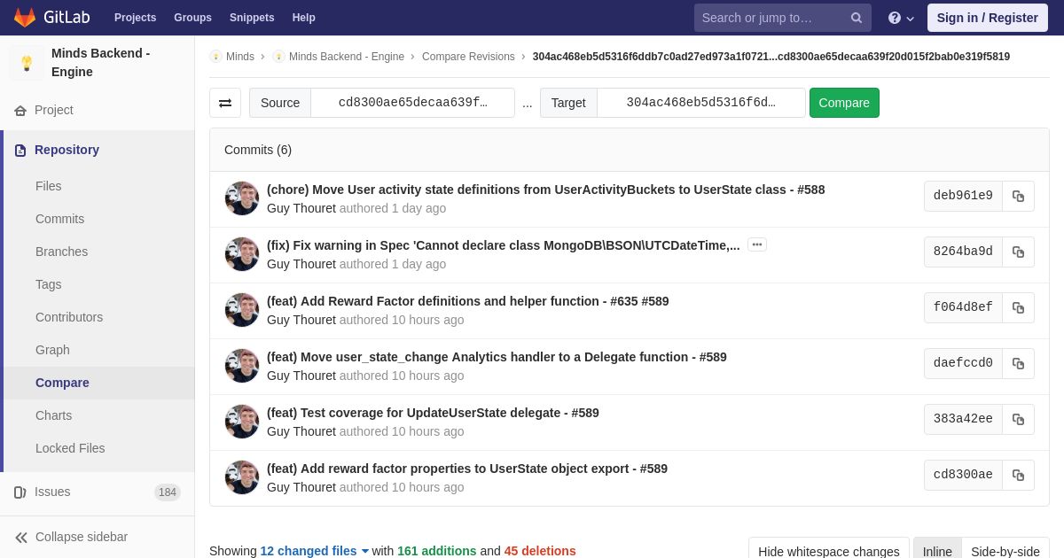Open commit 'Add Reward Factor definitions'
This screenshot has height=558, width=1064.
pyautogui.click(x=468, y=301)
